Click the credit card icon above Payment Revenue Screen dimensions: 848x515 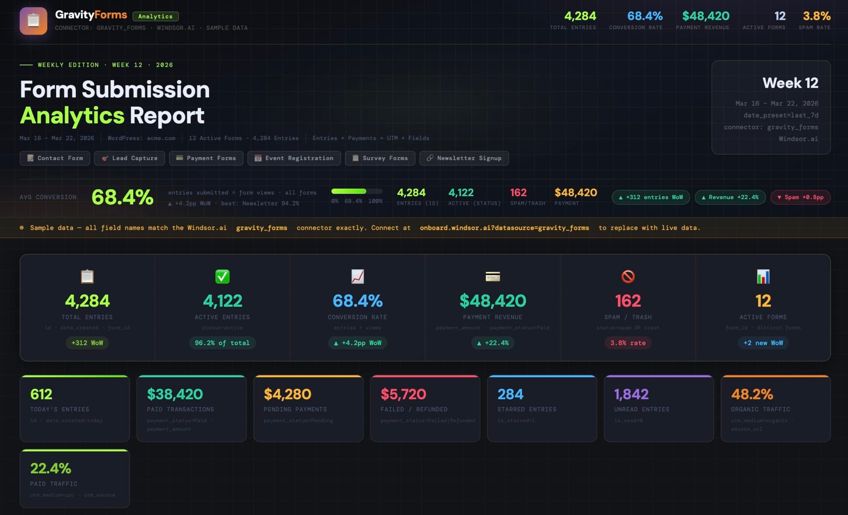(x=493, y=277)
